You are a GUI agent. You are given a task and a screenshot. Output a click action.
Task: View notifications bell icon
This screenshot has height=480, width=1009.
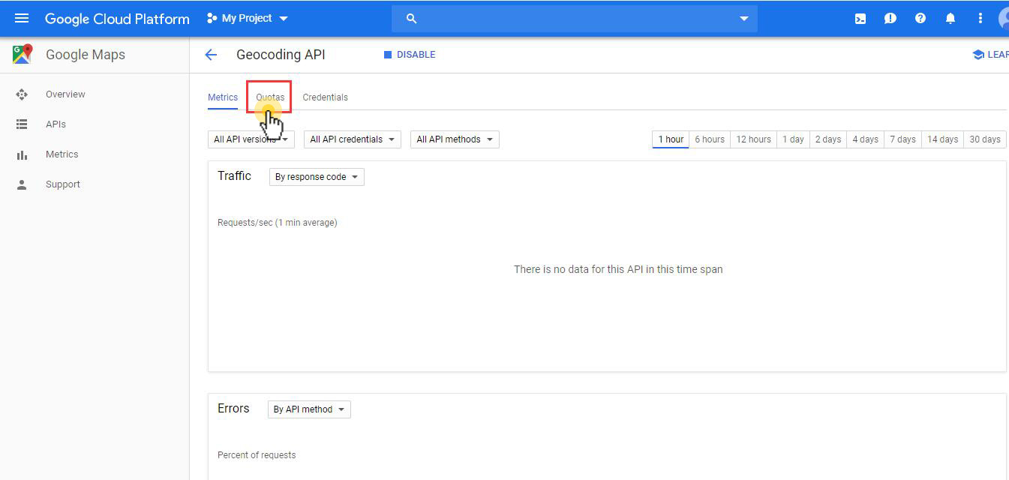pos(950,19)
